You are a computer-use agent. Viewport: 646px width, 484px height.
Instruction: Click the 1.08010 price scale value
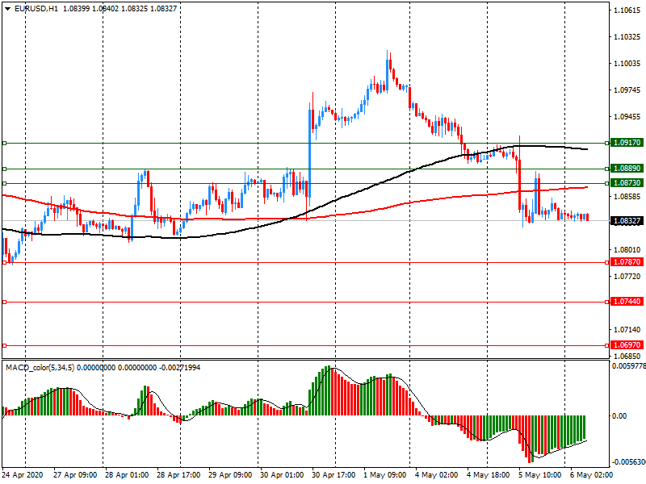point(627,250)
